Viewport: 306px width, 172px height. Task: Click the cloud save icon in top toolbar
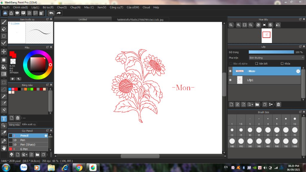tap(5, 13)
